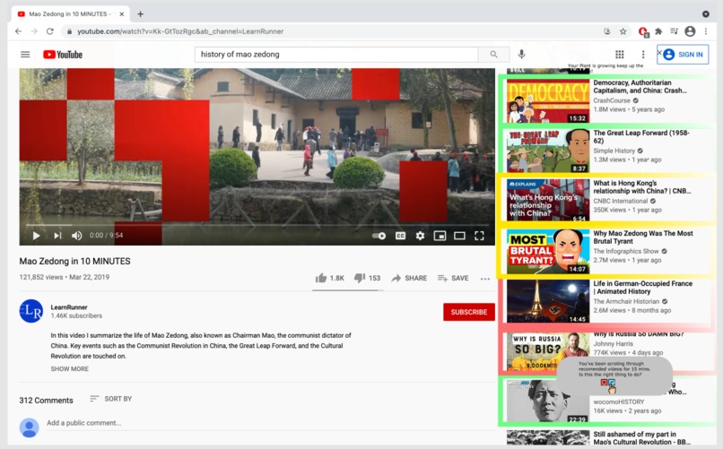Click the install/download icon in address bar
The width and height of the screenshot is (723, 449).
607,31
